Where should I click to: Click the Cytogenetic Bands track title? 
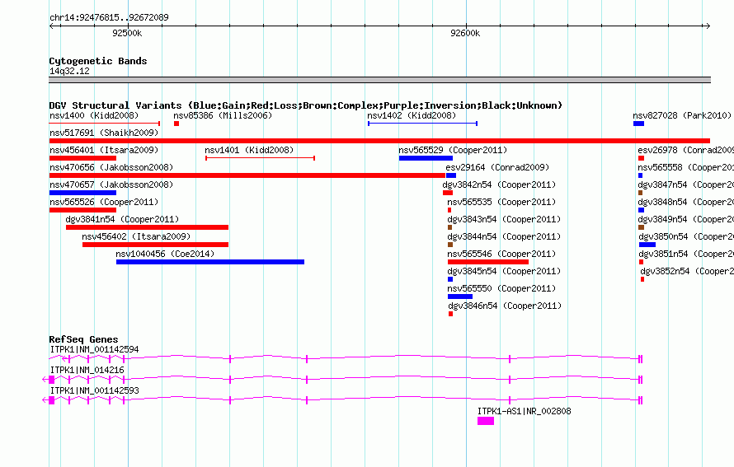[98, 61]
